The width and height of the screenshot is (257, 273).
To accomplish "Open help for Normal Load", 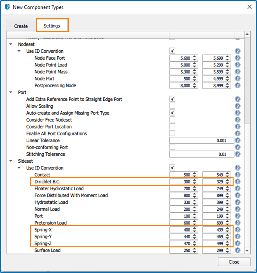I will click(237, 209).
